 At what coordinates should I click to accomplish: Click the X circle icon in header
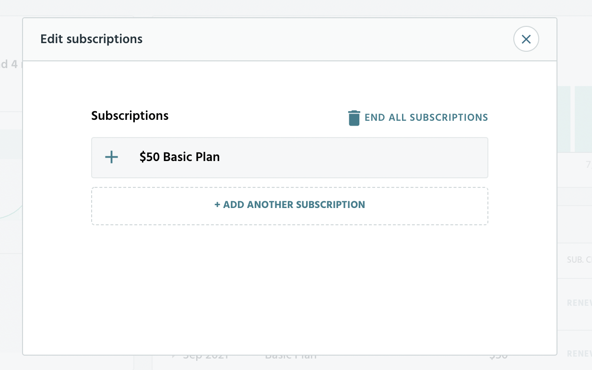pos(526,39)
